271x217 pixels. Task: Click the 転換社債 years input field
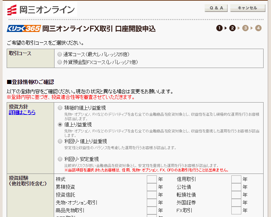point(236,195)
